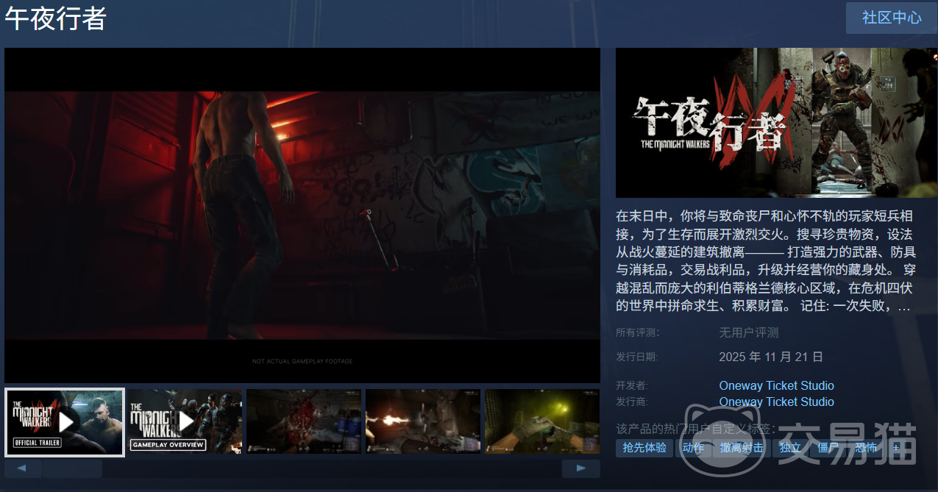Select the 撤离射击 tag
Viewport: 938px width, 492px height.
(742, 447)
